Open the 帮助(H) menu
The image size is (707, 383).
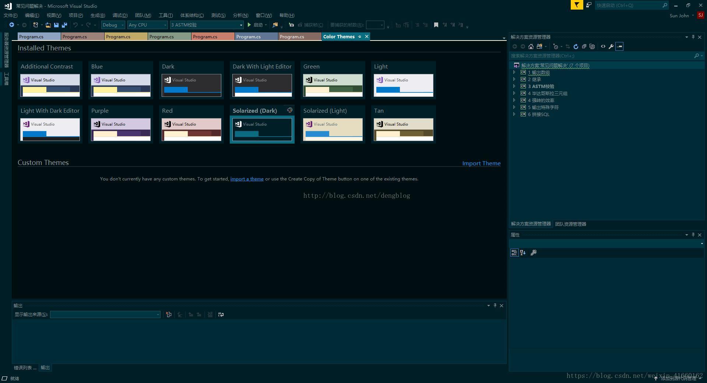[x=287, y=15]
